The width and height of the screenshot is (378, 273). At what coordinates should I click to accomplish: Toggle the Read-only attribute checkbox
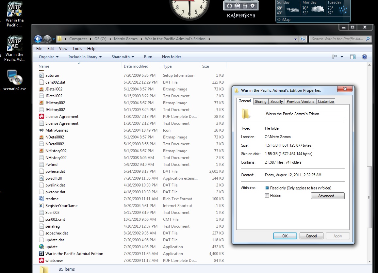267,188
